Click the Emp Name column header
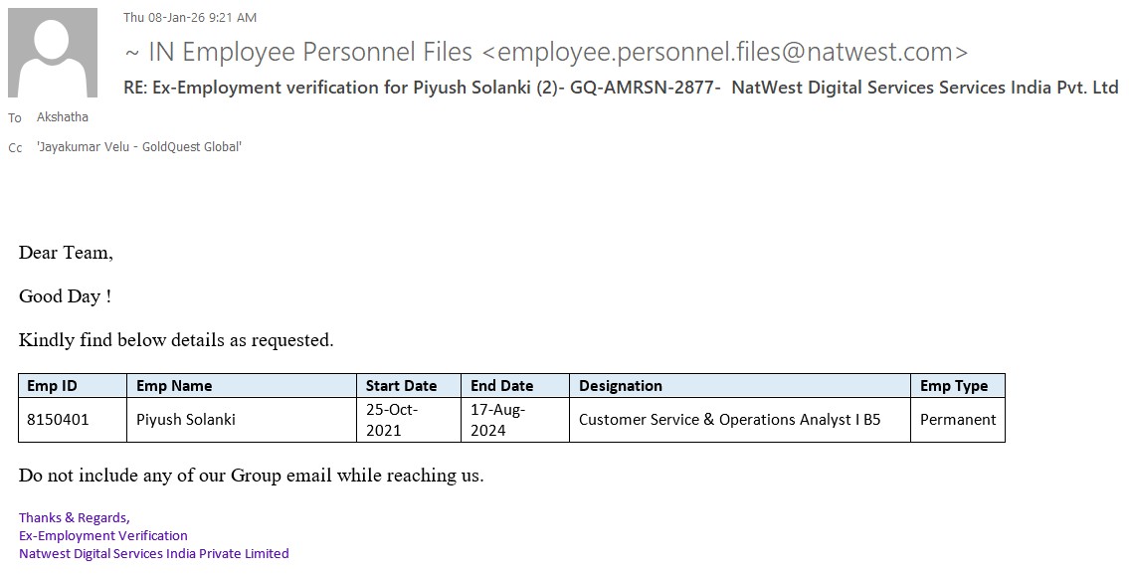The image size is (1129, 577). click(x=174, y=385)
